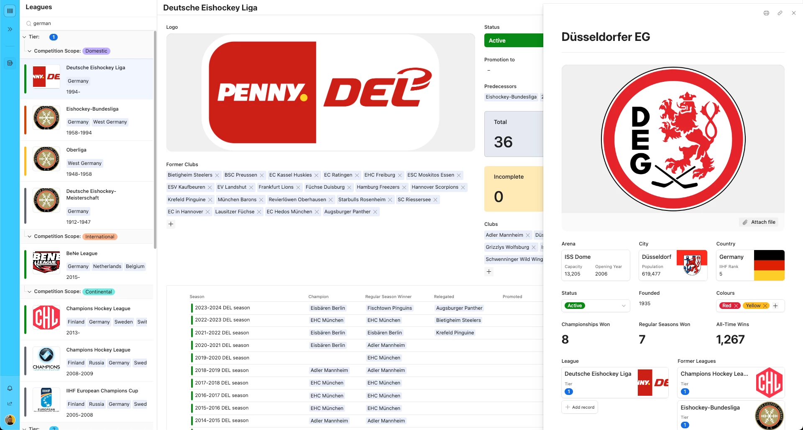This screenshot has width=803, height=430.
Task: Click the Champion column header
Action: [x=318, y=297]
